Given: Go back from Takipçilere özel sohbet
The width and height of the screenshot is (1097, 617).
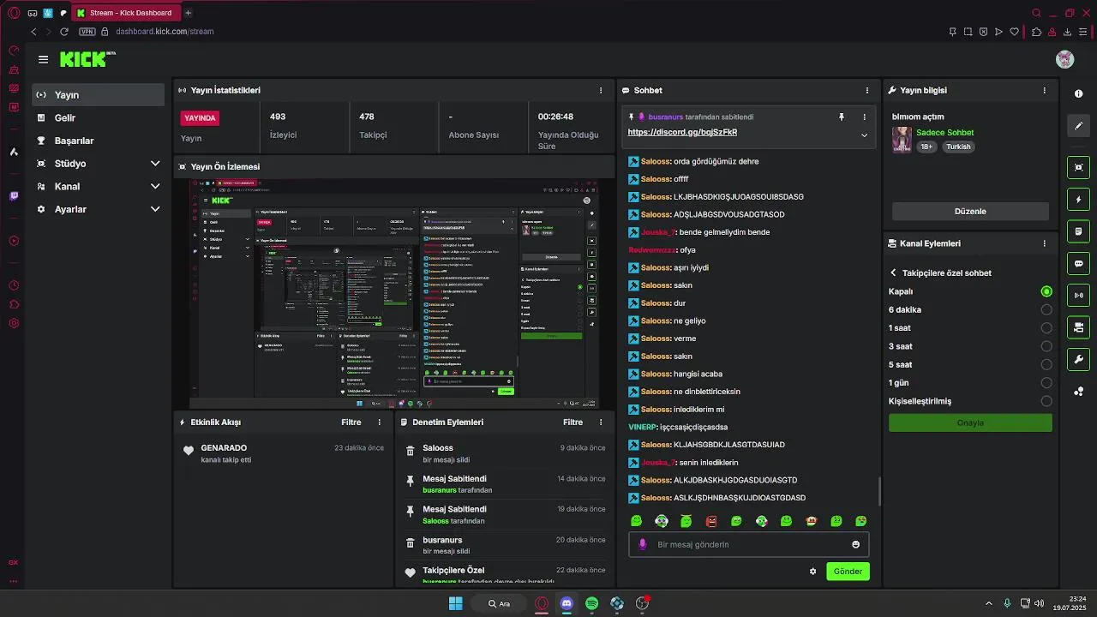Looking at the screenshot, I should (893, 273).
